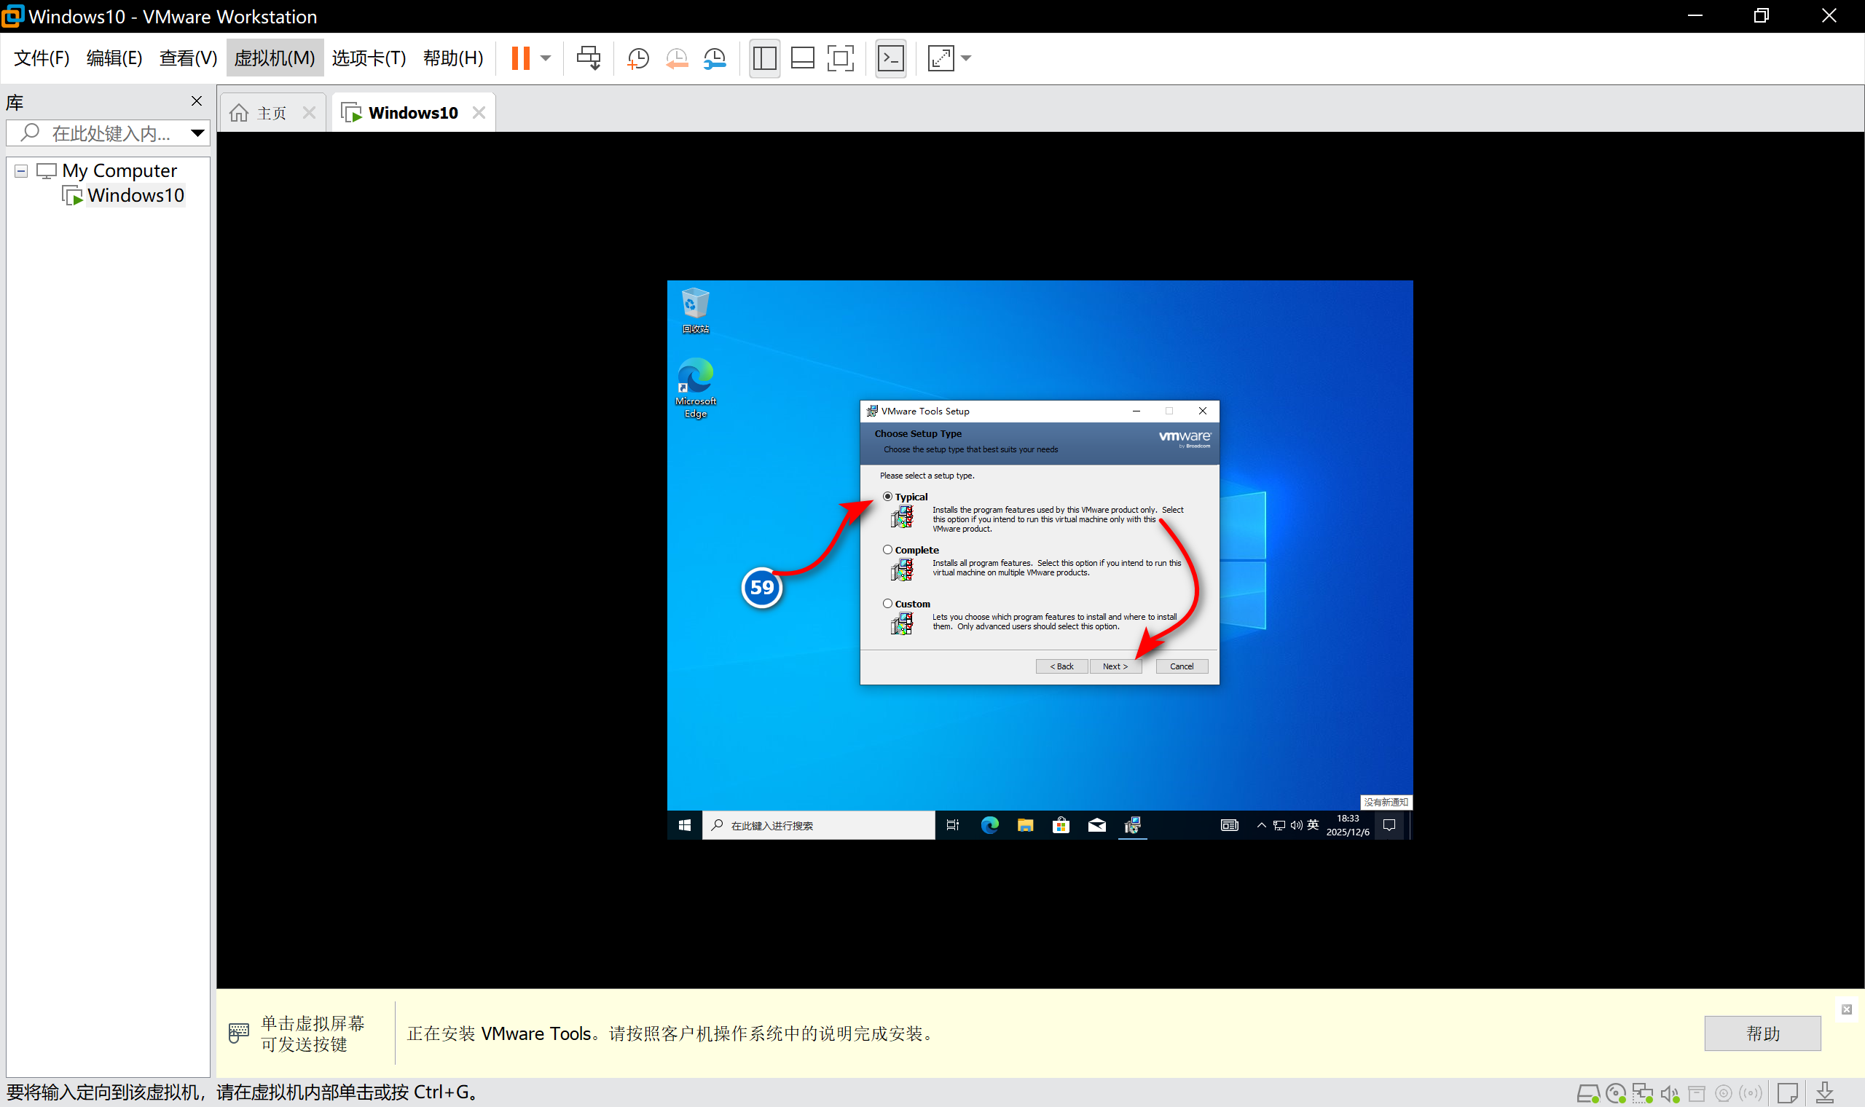Open the console view icon

pos(891,58)
